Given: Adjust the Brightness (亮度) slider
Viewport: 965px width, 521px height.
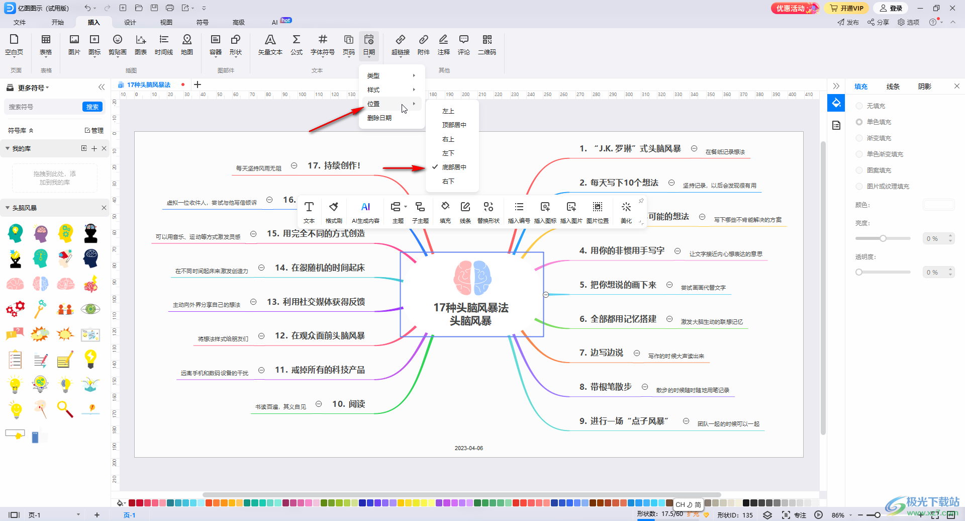Looking at the screenshot, I should click(883, 238).
